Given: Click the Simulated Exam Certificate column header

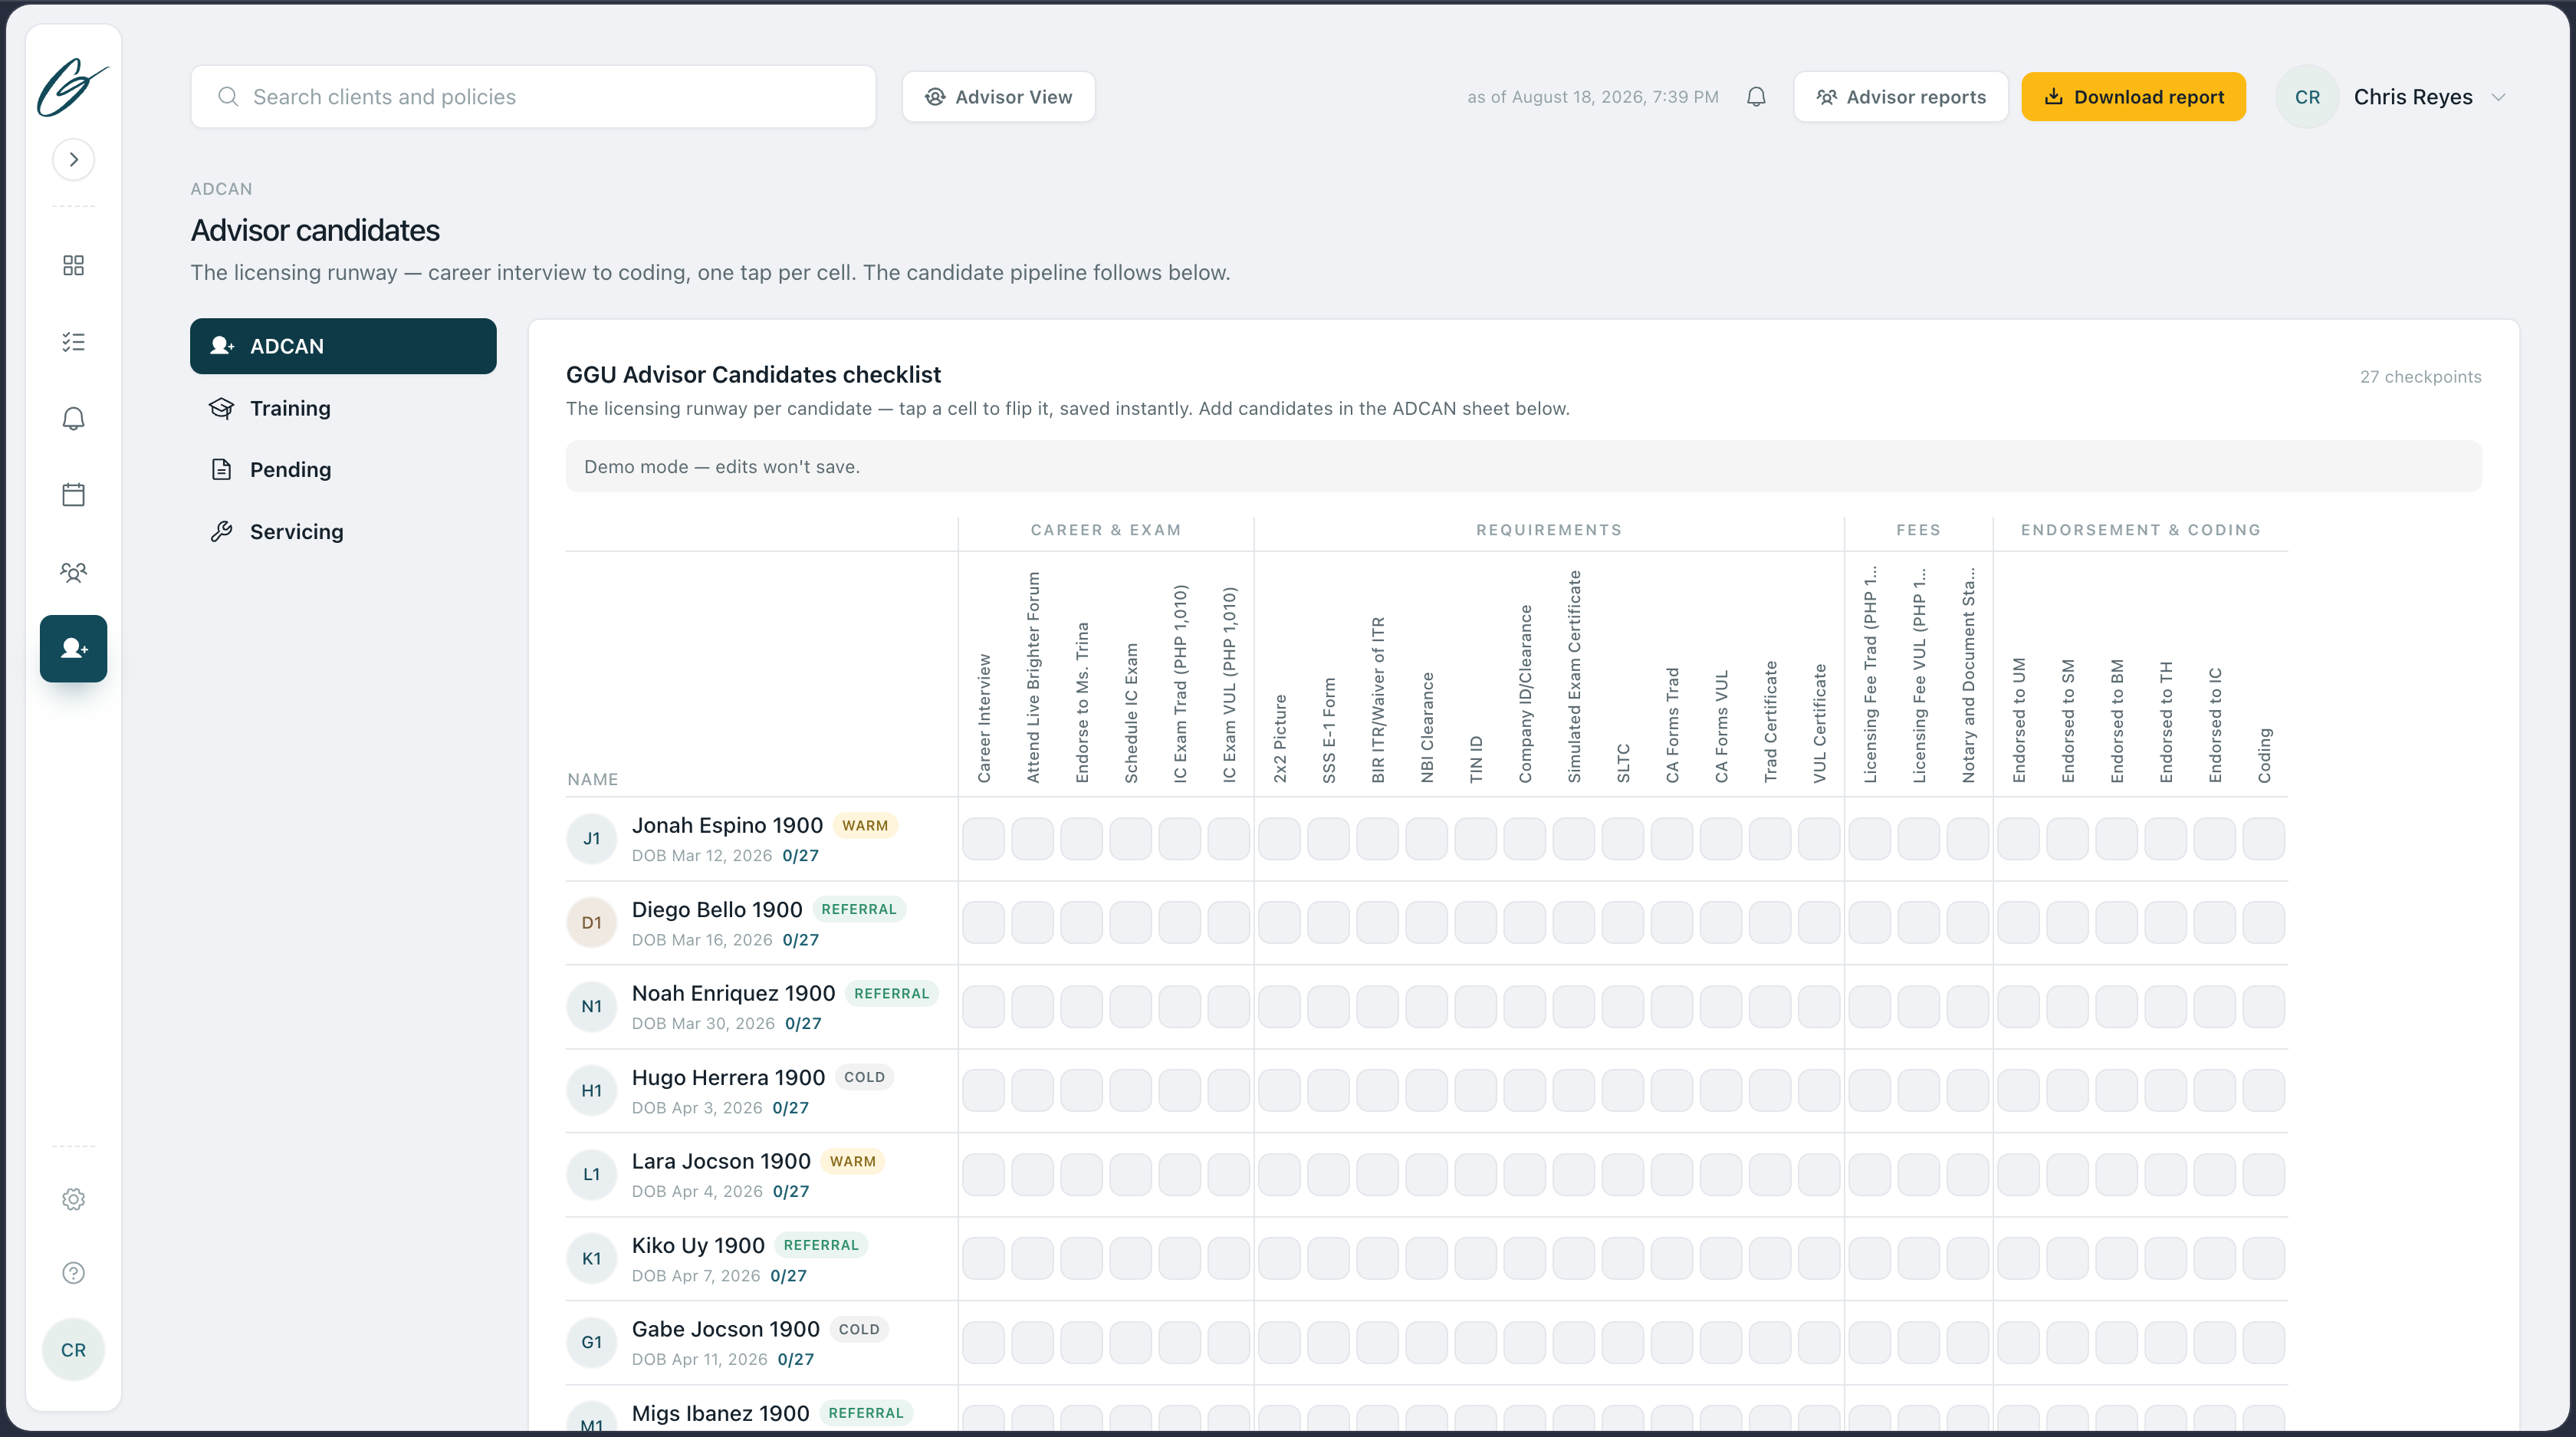Looking at the screenshot, I should [x=1574, y=676].
